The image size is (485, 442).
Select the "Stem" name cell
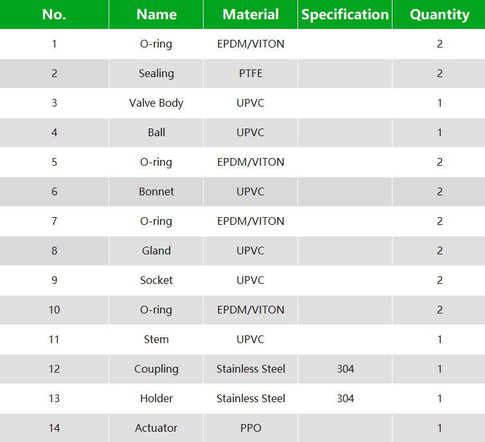[156, 339]
